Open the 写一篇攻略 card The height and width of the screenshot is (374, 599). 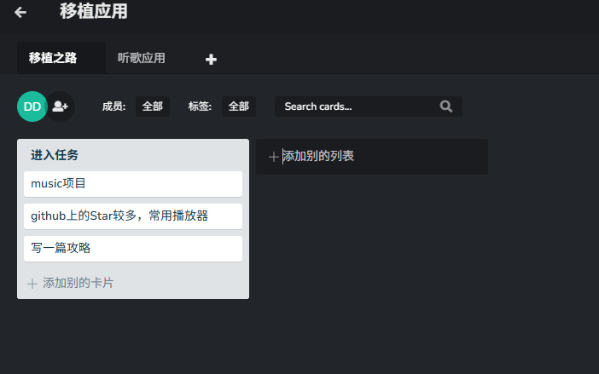pos(133,249)
